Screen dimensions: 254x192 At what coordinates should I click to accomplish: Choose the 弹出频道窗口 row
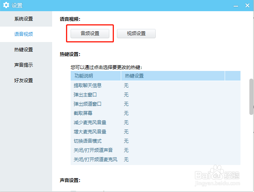click(156, 104)
